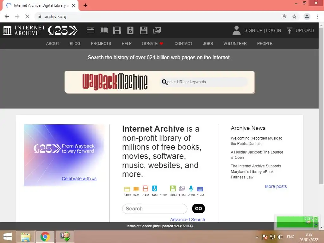The height and width of the screenshot is (243, 324).
Task: Click the Wayback search magnifier icon
Action: (x=165, y=82)
